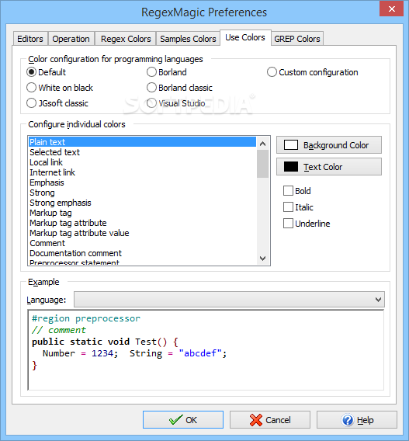Click the colors list scroll down arrow

[263, 259]
